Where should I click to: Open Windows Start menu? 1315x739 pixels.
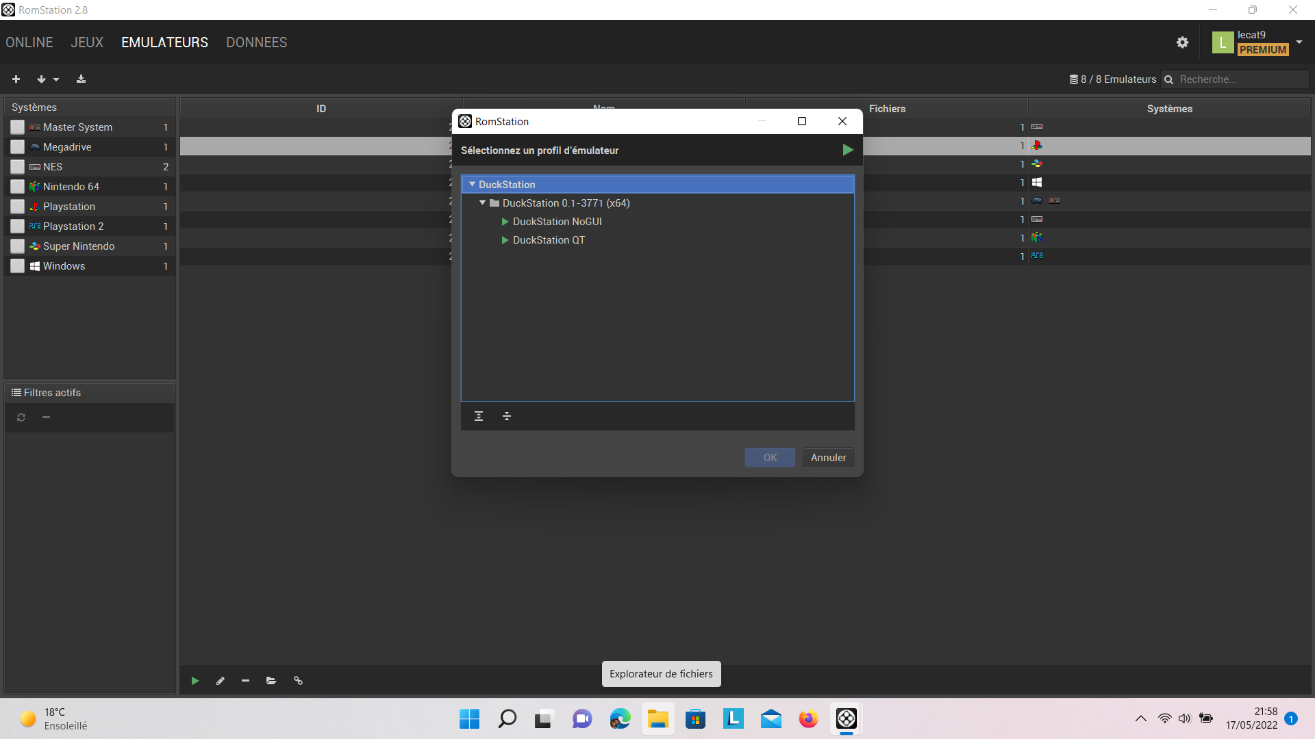pyautogui.click(x=469, y=718)
